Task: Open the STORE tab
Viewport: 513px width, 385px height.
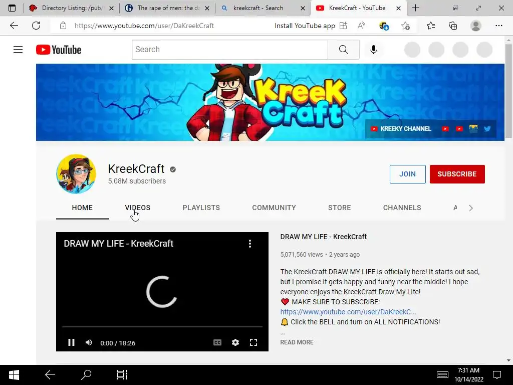Action: 340,208
